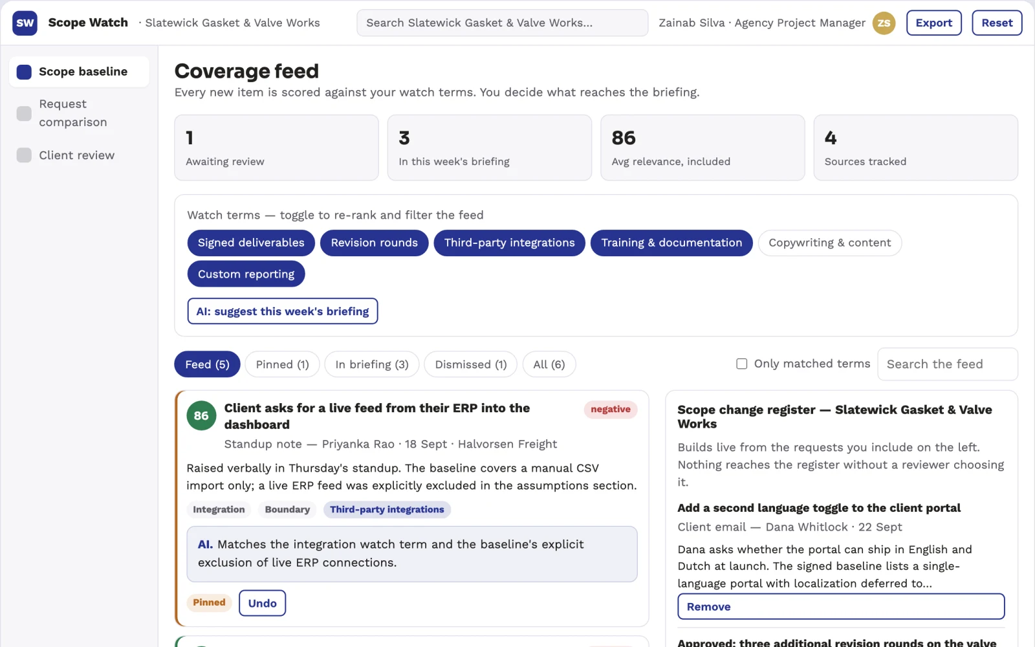The height and width of the screenshot is (647, 1035).
Task: Click the Export button
Action: [x=933, y=23]
